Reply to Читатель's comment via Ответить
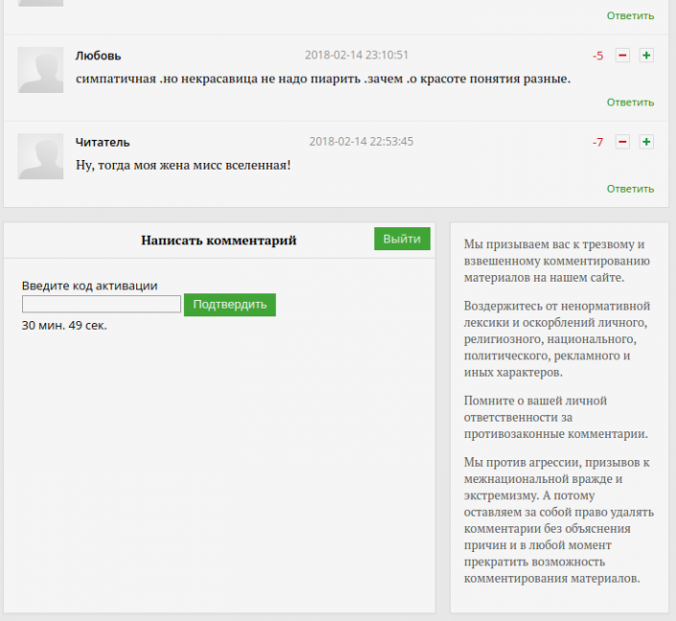Image resolution: width=676 pixels, height=621 pixels. (x=630, y=189)
